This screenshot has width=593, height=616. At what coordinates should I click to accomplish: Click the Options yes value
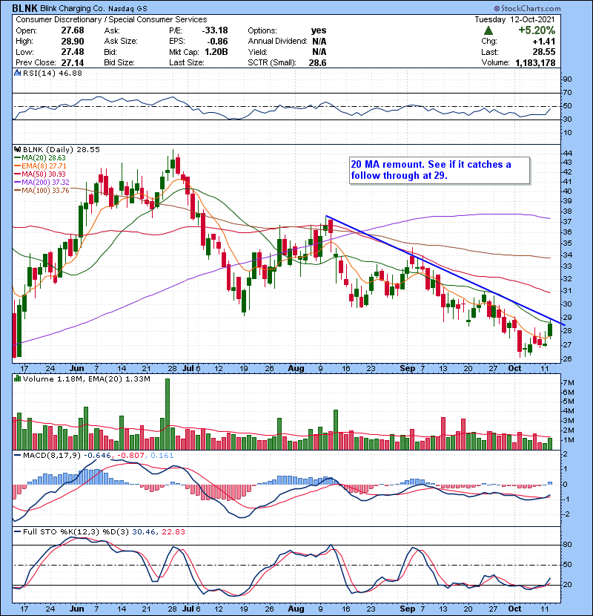(x=319, y=30)
